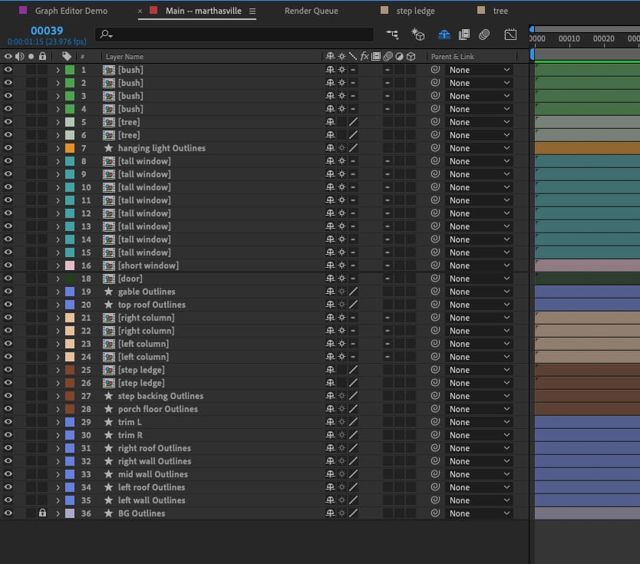640x564 pixels.
Task: Toggle solo switch on layer 20 top roof Outlines
Action: point(31,305)
